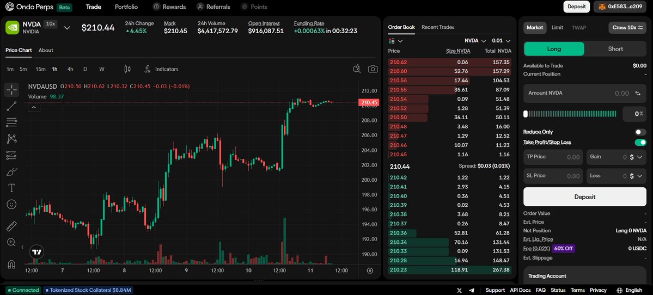This screenshot has height=295, width=653.
Task: Open the chart alert settings icon
Action: click(357, 69)
